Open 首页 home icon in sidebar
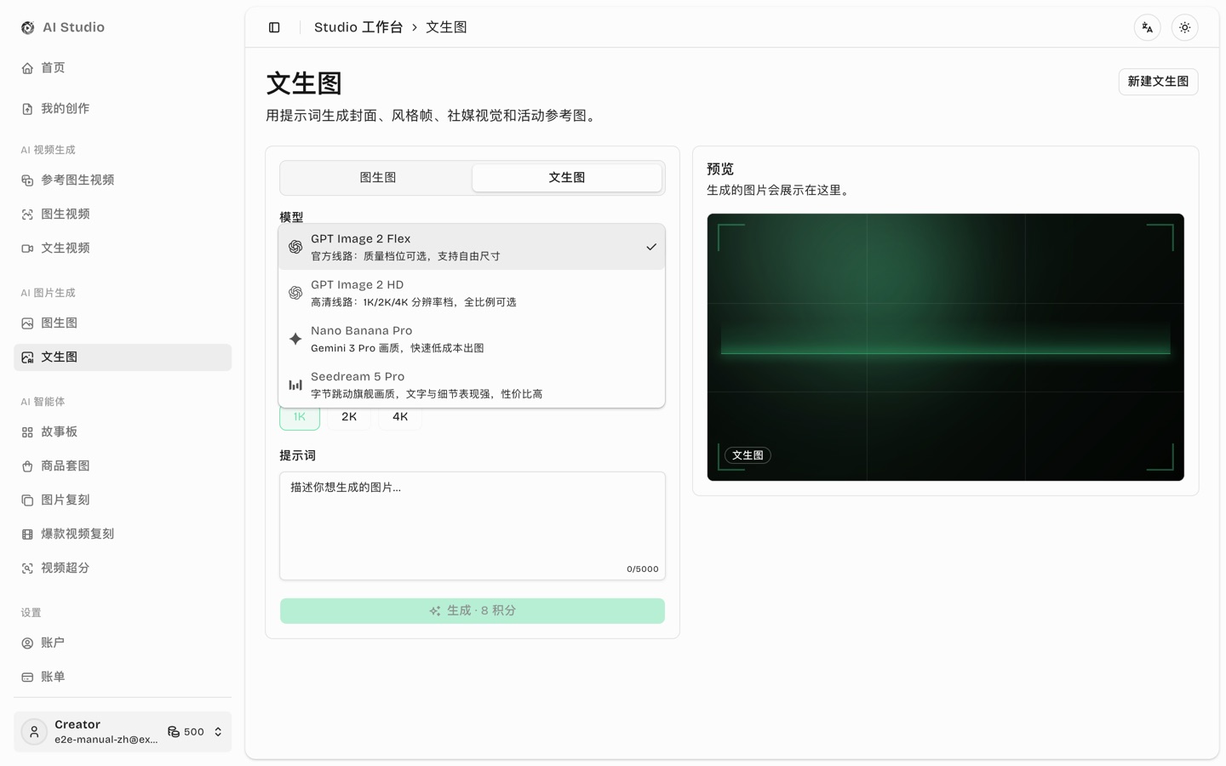 27,68
